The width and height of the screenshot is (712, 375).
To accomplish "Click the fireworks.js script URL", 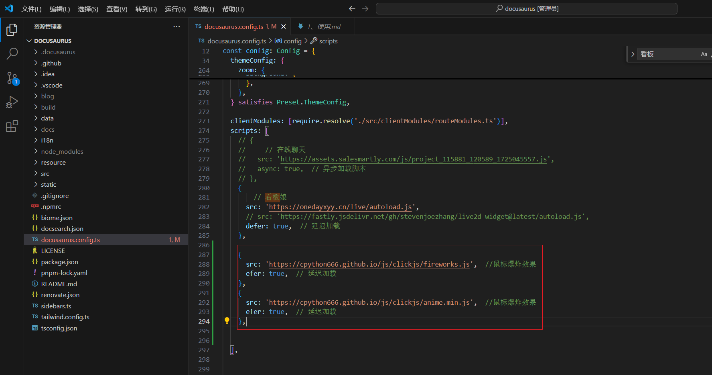I will (369, 264).
